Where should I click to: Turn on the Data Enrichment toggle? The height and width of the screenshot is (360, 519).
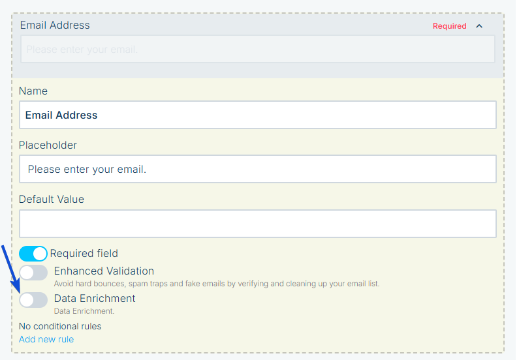(33, 300)
